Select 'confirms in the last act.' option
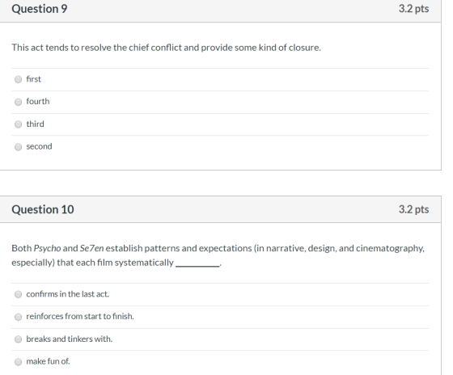The image size is (453, 375). pos(18,294)
